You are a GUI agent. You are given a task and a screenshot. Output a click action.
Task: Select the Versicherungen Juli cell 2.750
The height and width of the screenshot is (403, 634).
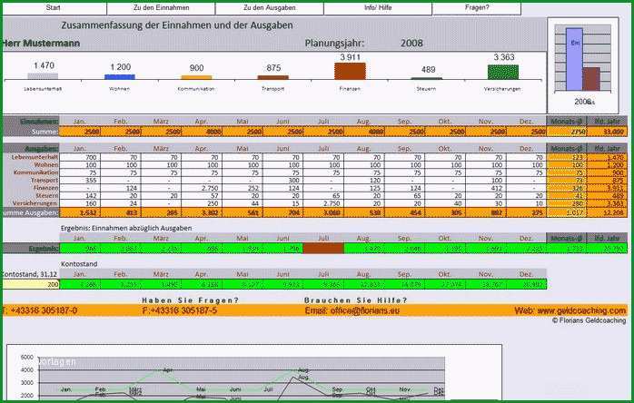(323, 203)
